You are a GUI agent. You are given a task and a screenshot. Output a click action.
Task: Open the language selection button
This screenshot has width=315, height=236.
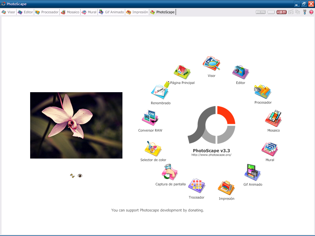click(x=281, y=12)
